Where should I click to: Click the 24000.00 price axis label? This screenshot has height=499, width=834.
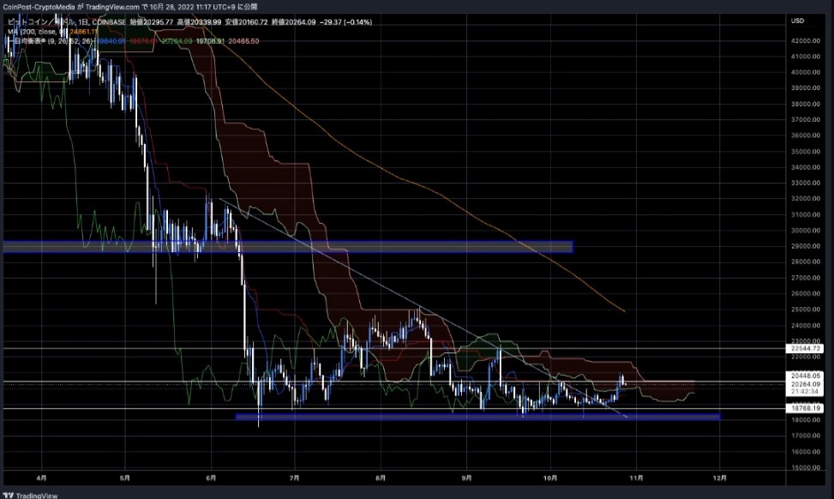[806, 326]
